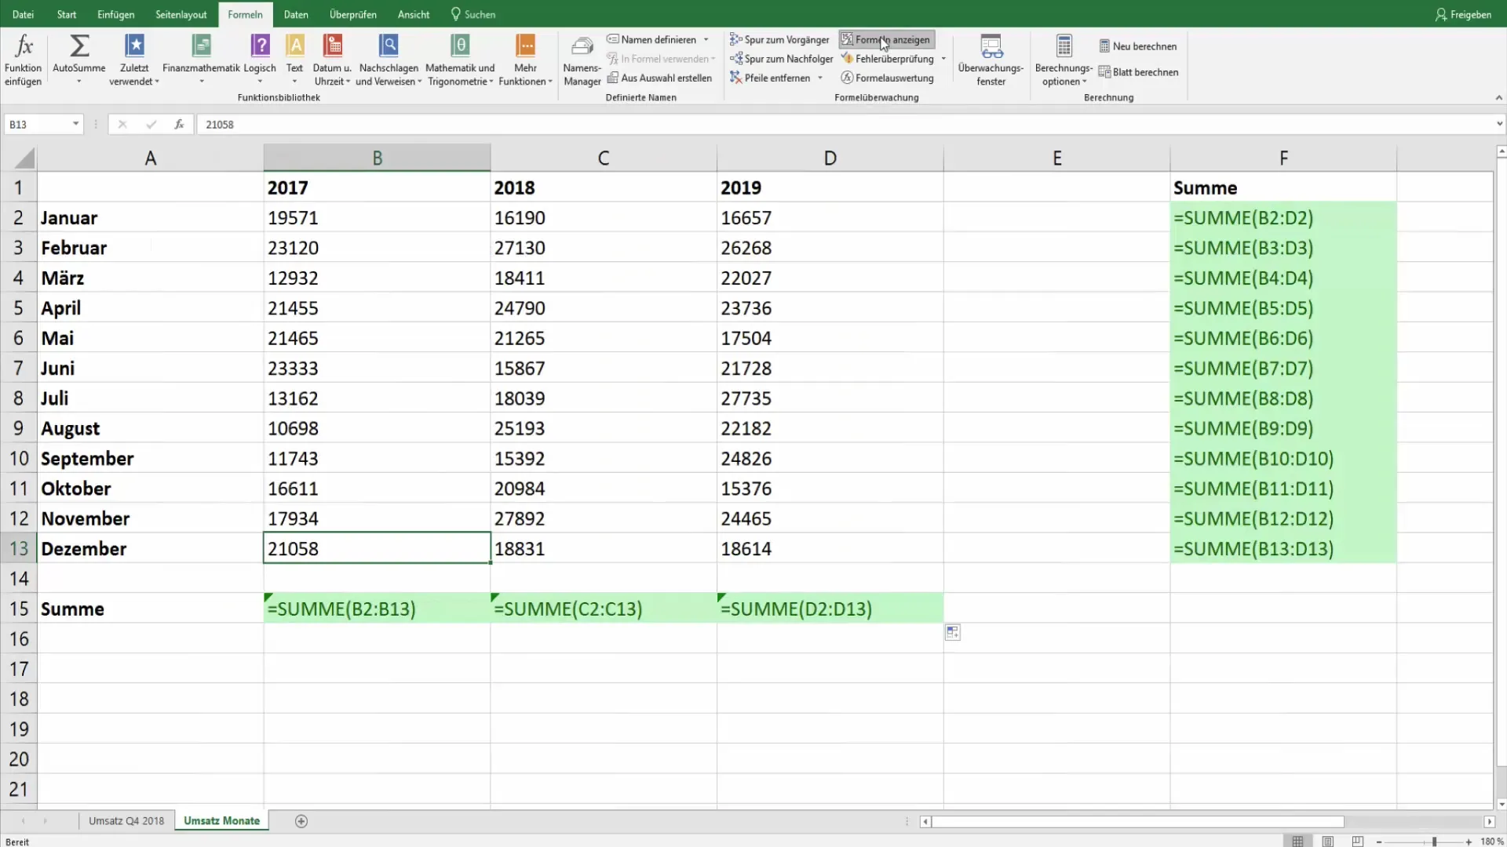The width and height of the screenshot is (1507, 847).
Task: Open Mehr Funktionen icon
Action: 525,45
